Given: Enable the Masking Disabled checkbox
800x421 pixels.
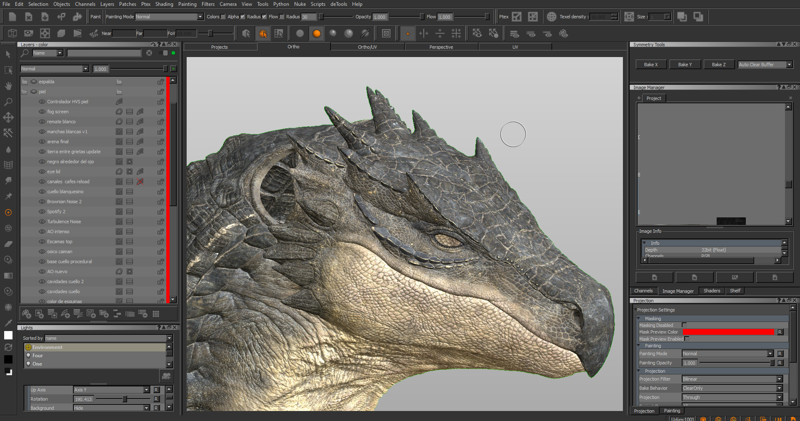Looking at the screenshot, I should click(684, 325).
